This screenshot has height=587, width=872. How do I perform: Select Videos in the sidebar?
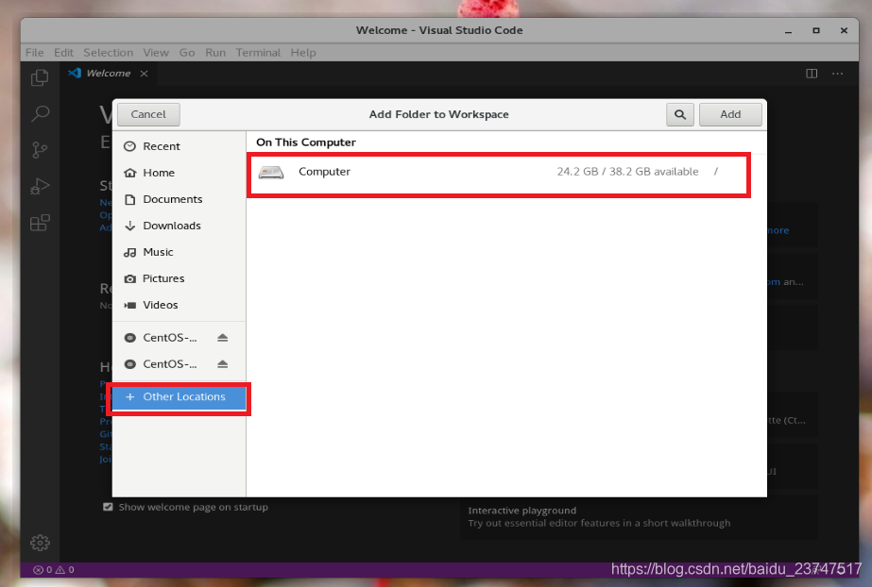click(180, 305)
